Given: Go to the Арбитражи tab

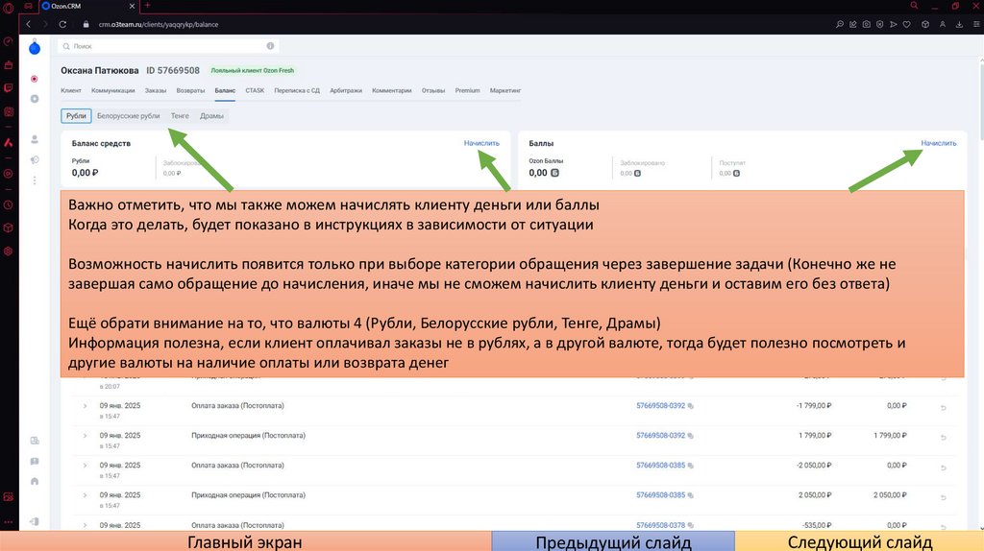Looking at the screenshot, I should pos(346,91).
